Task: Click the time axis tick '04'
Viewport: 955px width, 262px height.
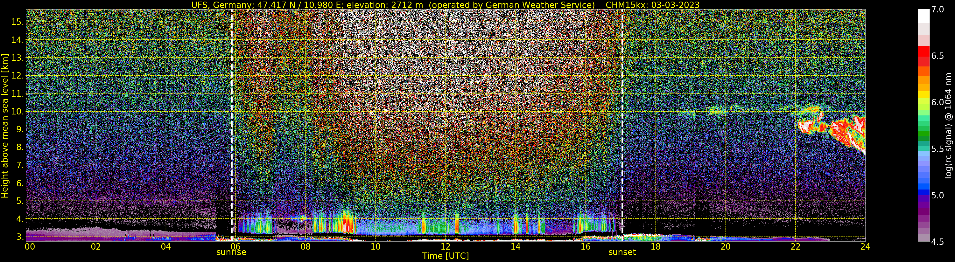Action: tap(166, 246)
